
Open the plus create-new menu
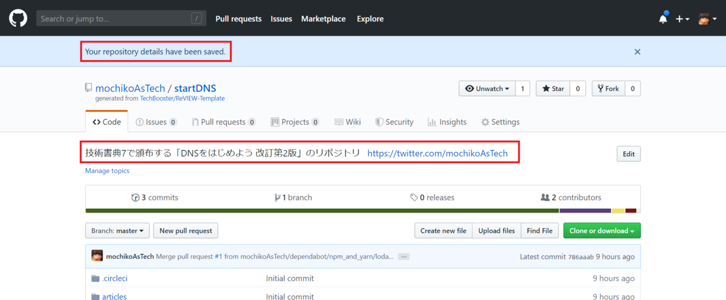coord(682,19)
